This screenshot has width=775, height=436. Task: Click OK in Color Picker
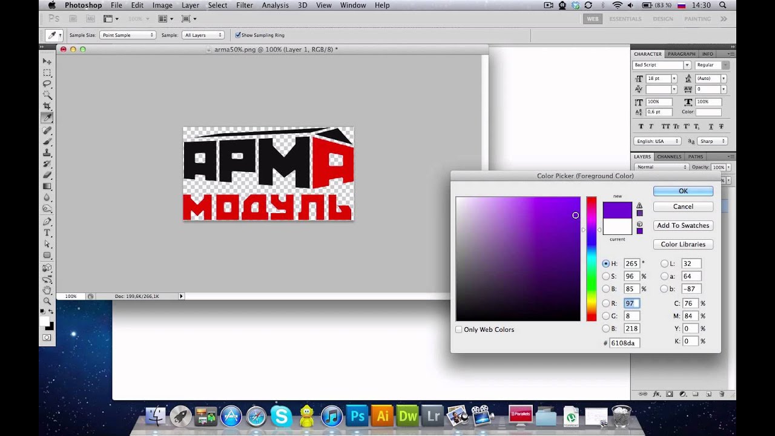(x=683, y=191)
